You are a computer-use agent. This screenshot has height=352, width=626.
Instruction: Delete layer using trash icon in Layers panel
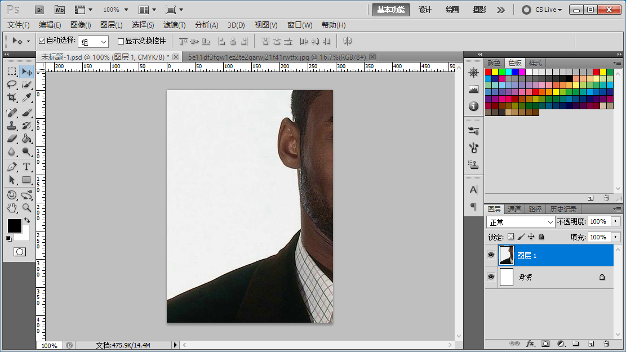(606, 343)
